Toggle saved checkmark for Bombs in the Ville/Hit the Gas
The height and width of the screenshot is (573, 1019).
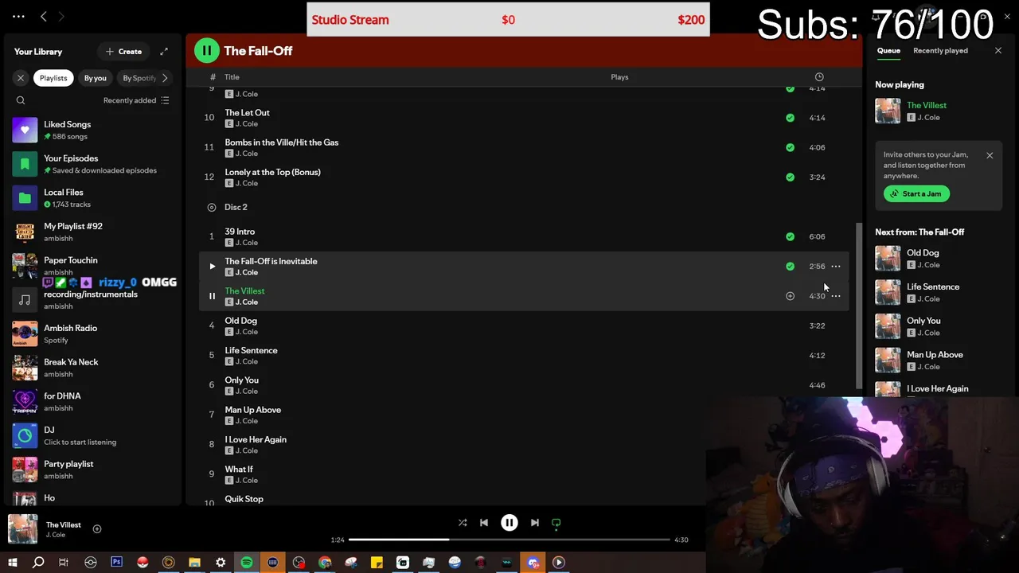(x=790, y=147)
